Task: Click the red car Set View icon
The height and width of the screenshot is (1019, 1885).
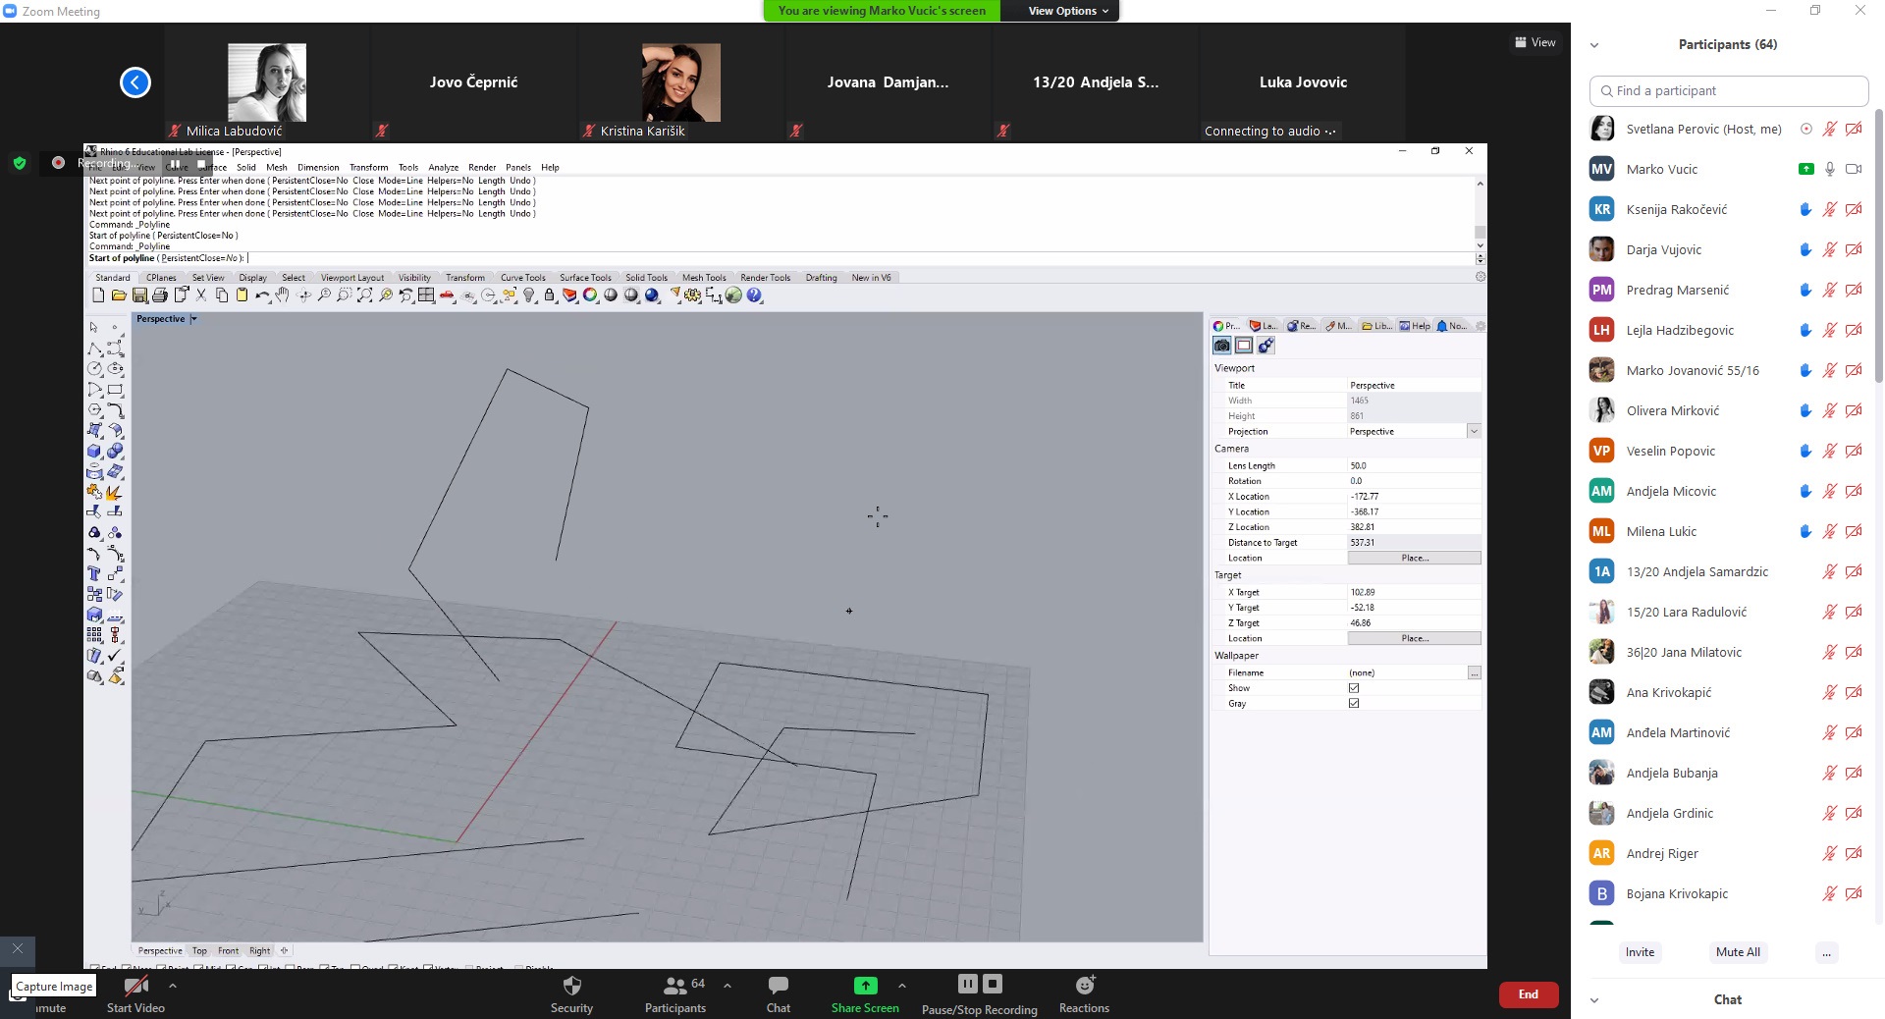Action: point(447,295)
